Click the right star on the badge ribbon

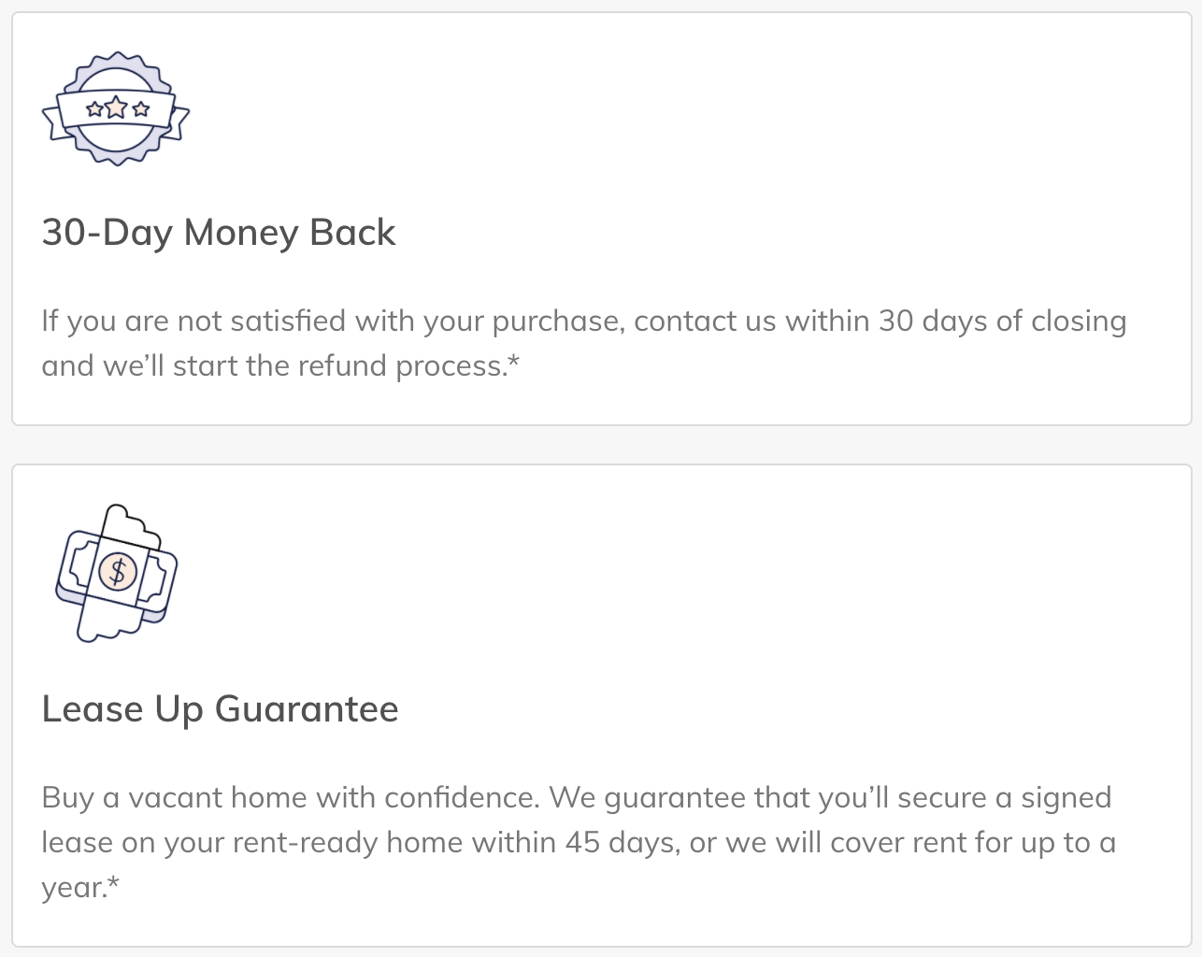click(x=140, y=109)
